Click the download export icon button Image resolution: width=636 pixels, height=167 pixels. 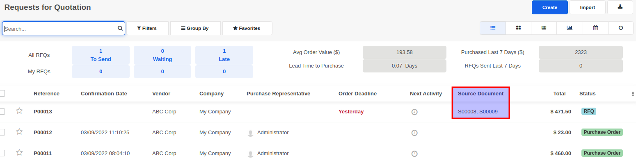[620, 7]
